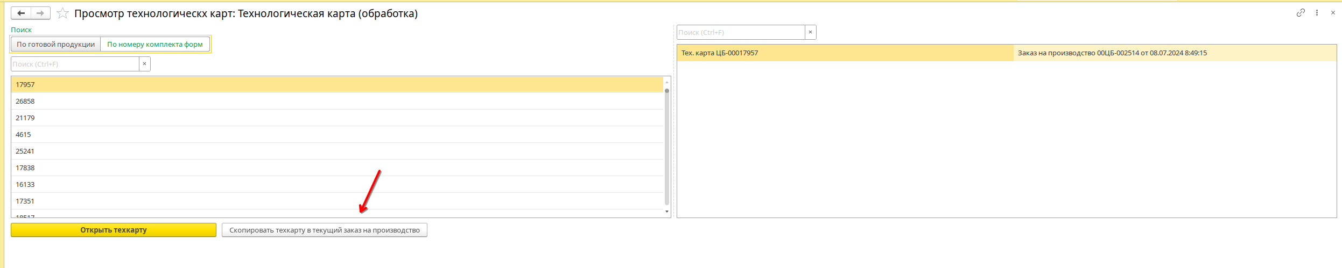Viewport: 1342px width, 268px height.
Task: Switch to "По готовой продукции" search mode
Action: pos(55,44)
